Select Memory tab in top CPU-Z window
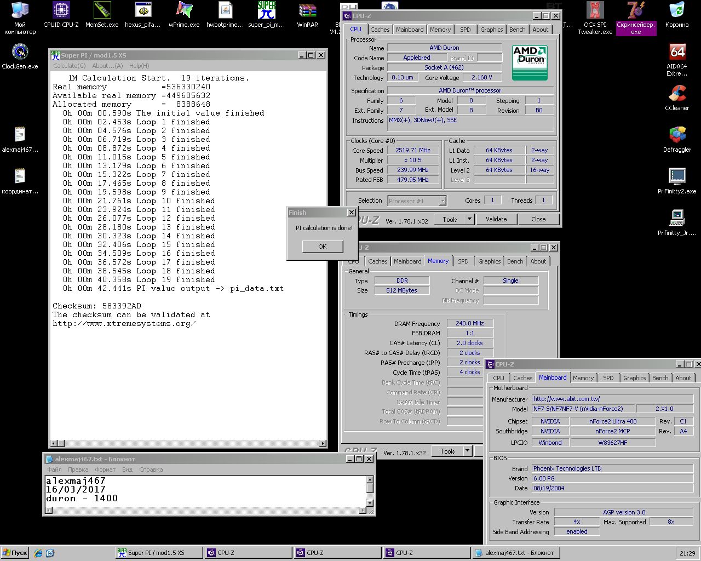Viewport: 701px width, 561px height. (440, 30)
